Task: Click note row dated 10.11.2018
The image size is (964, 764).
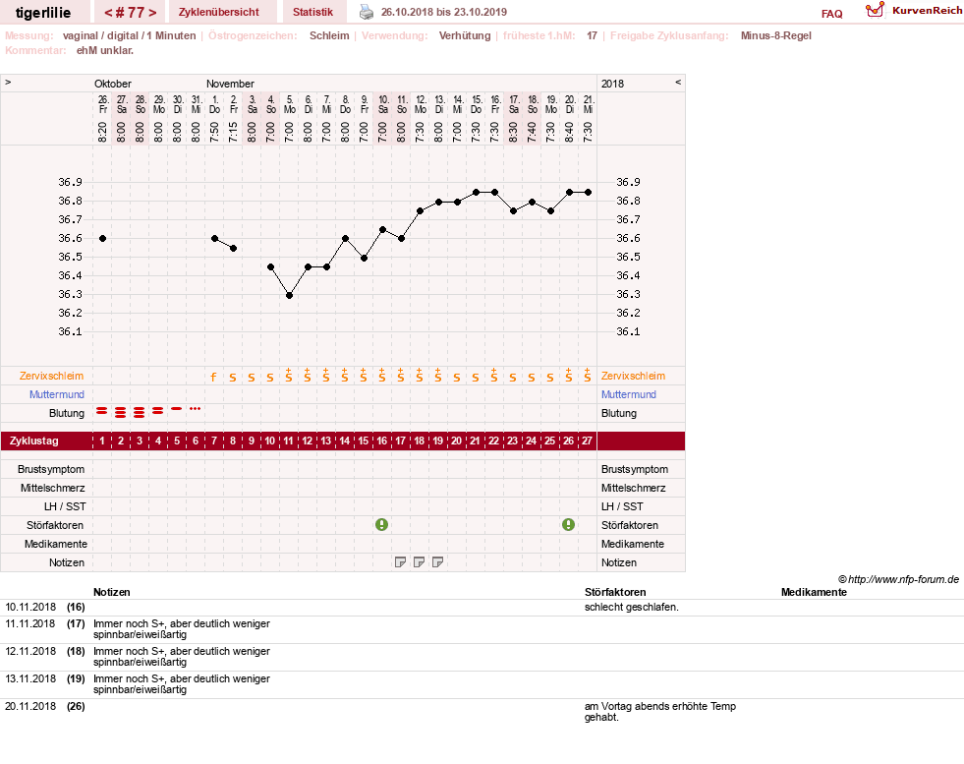Action: point(482,607)
